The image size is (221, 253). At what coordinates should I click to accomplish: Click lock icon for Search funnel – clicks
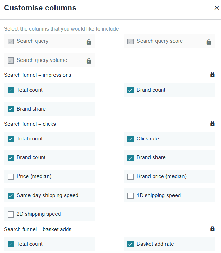pyautogui.click(x=212, y=123)
